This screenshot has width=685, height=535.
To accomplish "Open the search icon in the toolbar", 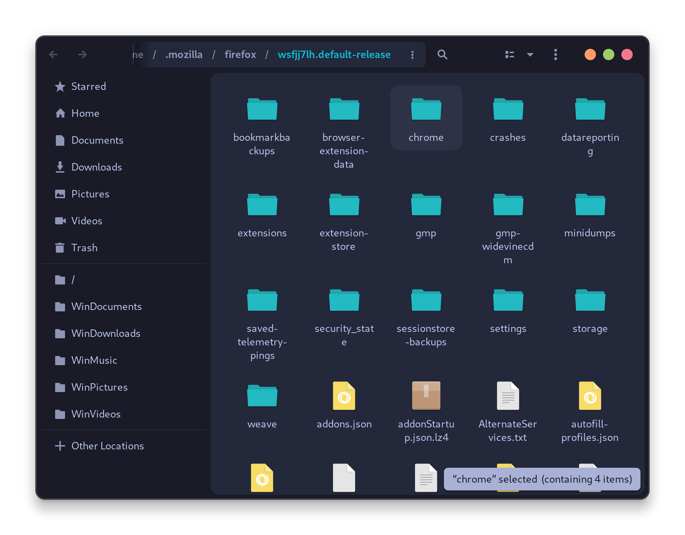I will [x=442, y=54].
